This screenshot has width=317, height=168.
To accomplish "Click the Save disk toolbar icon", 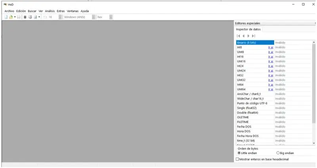I will (x=19, y=17).
